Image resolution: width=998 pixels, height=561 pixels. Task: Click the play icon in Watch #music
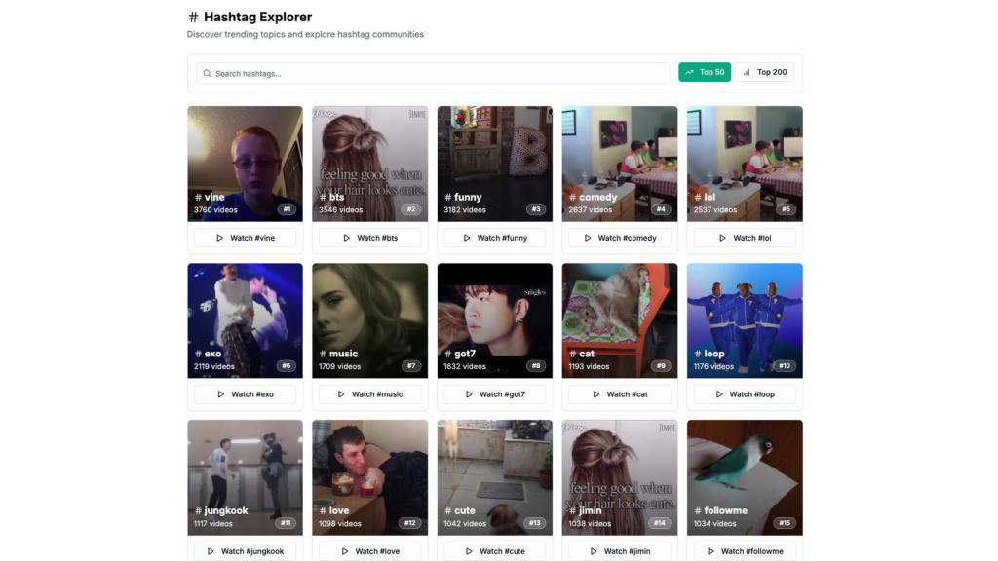(341, 394)
